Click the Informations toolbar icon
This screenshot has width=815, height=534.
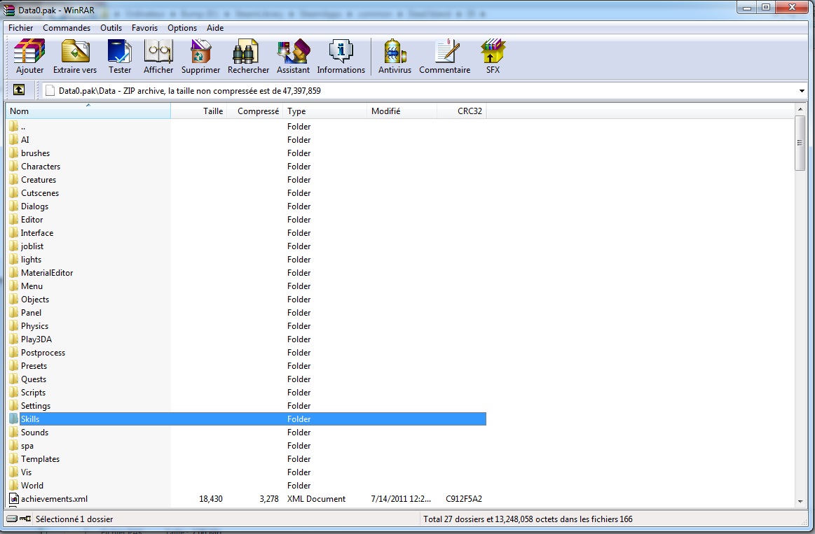[341, 51]
